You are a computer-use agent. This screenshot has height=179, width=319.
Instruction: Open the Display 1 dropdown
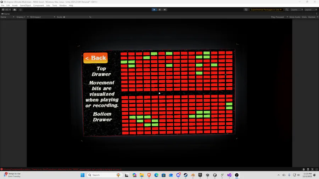tap(22, 17)
